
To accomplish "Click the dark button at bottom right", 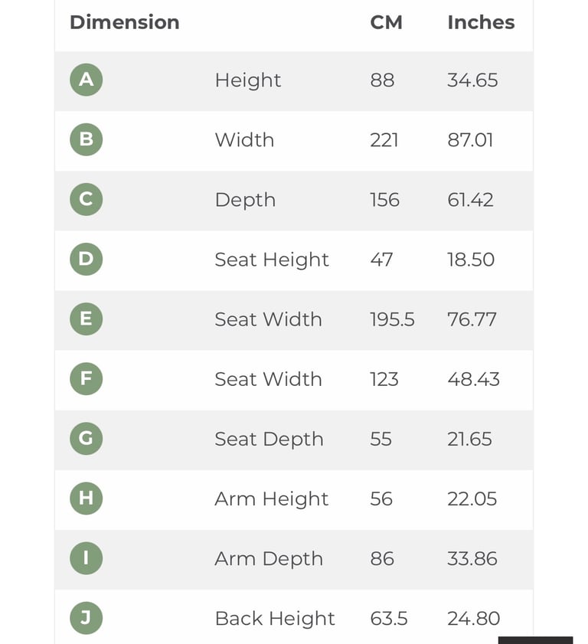I will coord(535,640).
